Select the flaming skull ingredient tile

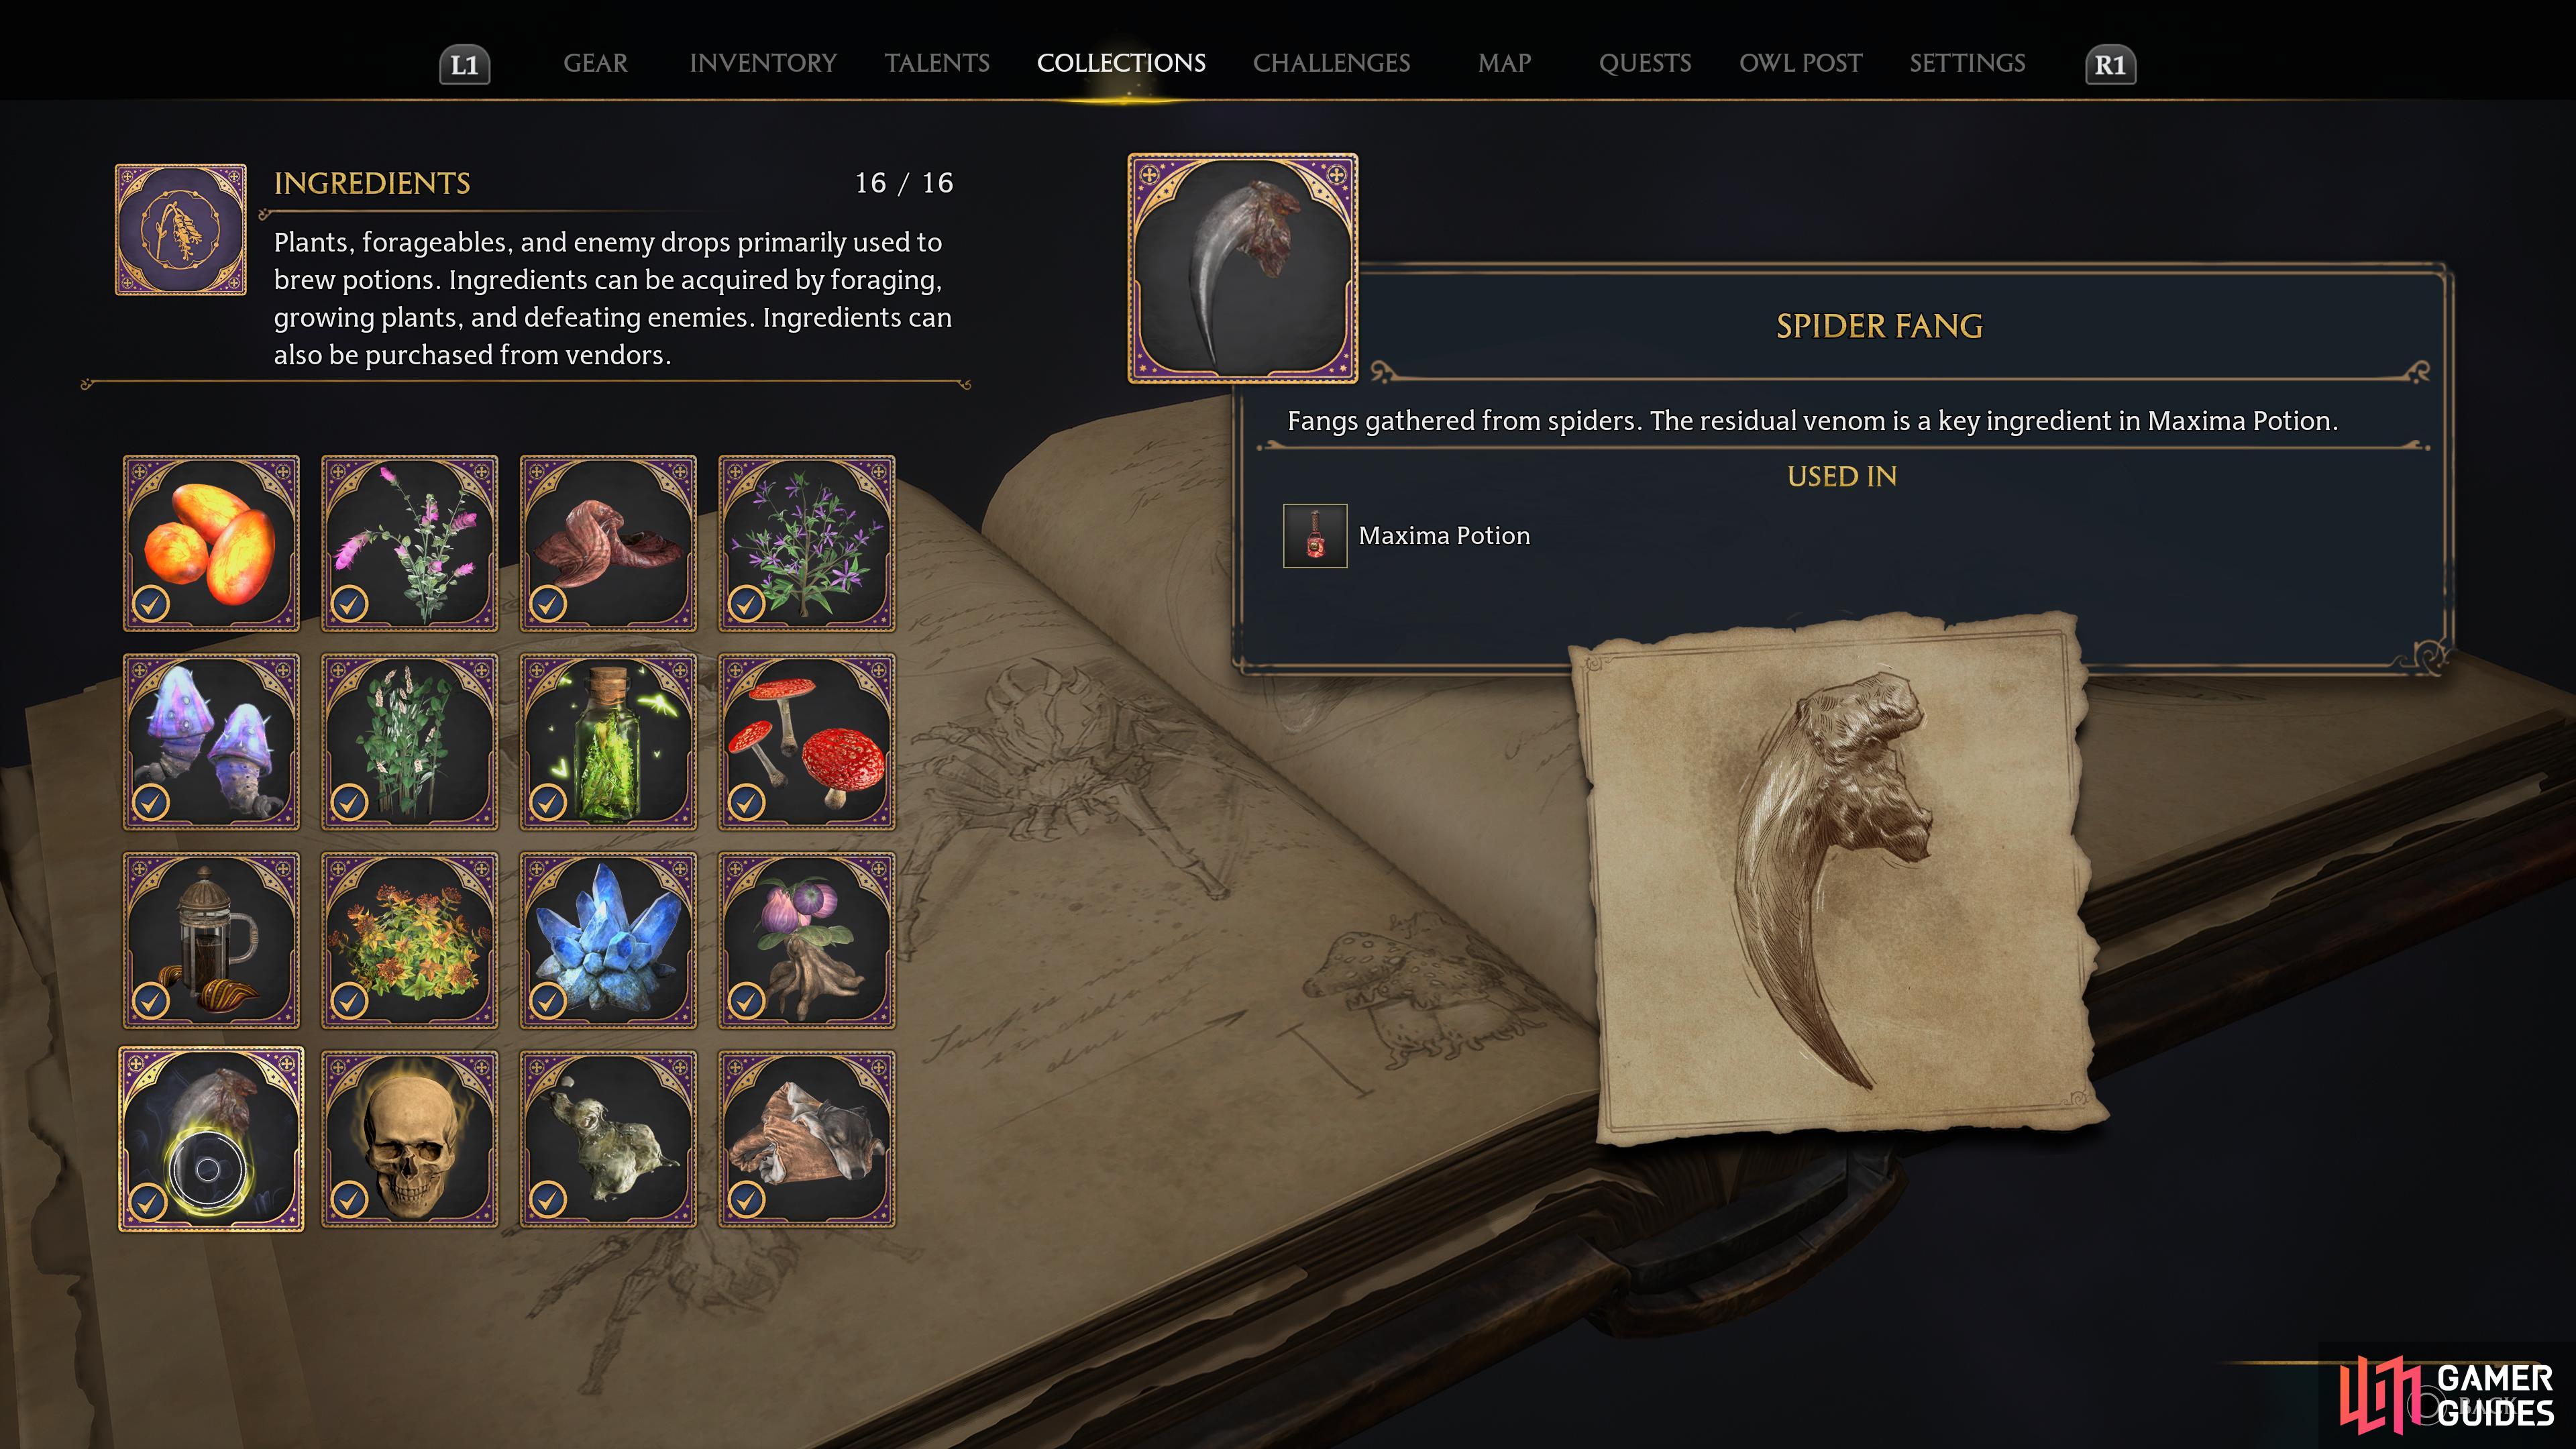click(x=409, y=1139)
